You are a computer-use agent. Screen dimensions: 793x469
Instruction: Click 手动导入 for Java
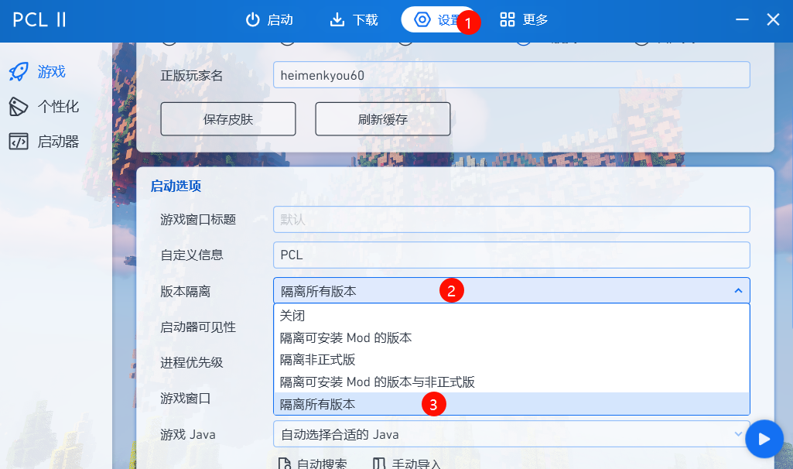407,464
